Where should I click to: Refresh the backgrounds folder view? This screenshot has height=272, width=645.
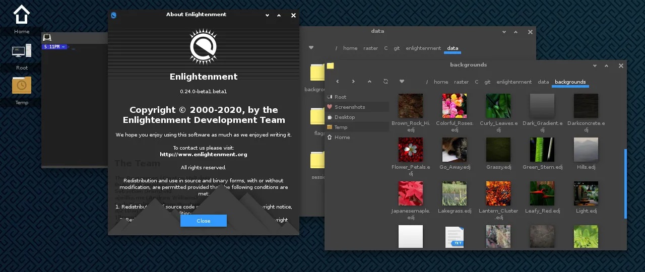(385, 82)
